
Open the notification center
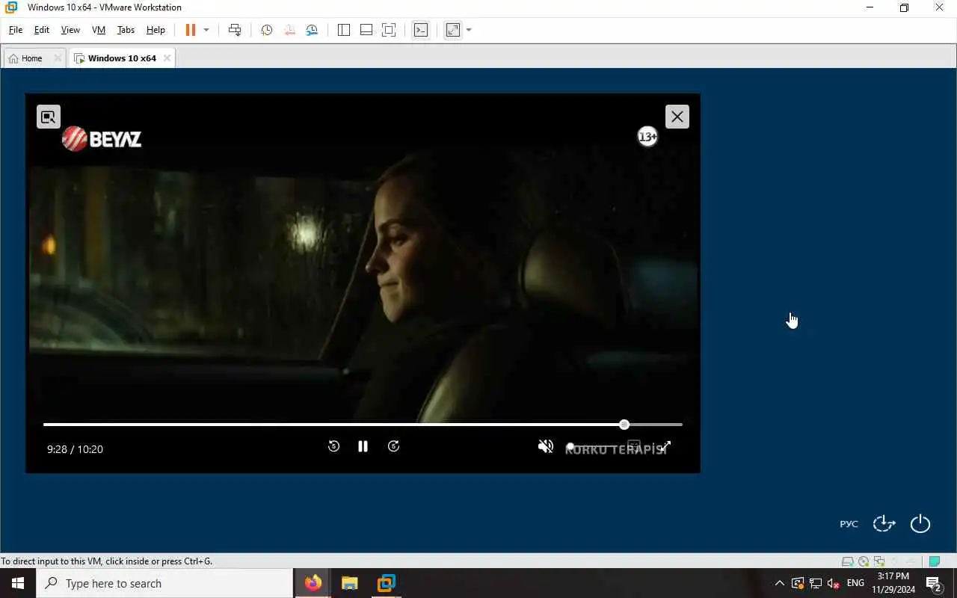933,583
